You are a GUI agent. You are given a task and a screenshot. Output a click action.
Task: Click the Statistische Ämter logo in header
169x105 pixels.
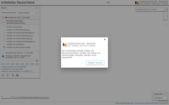pos(152,3)
